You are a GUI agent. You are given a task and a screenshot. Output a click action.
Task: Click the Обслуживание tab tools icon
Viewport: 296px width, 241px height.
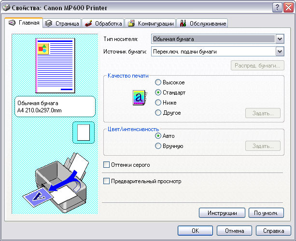pyautogui.click(x=183, y=23)
